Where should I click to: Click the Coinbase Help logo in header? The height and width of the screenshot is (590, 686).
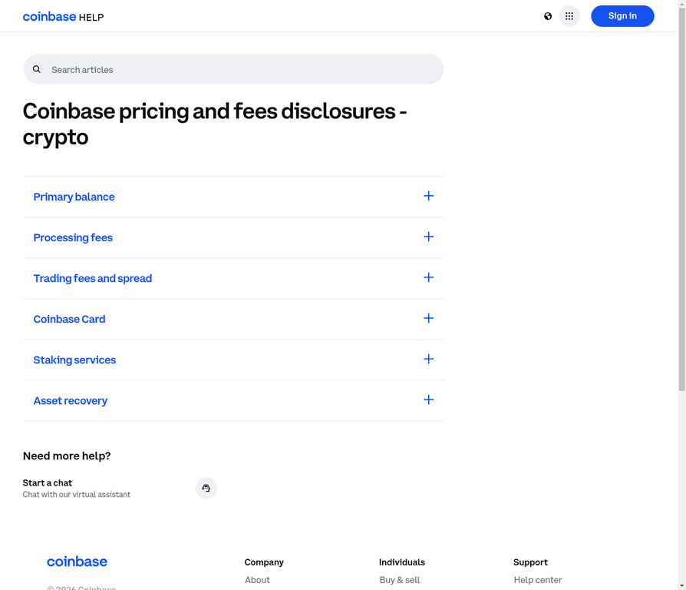coord(63,16)
